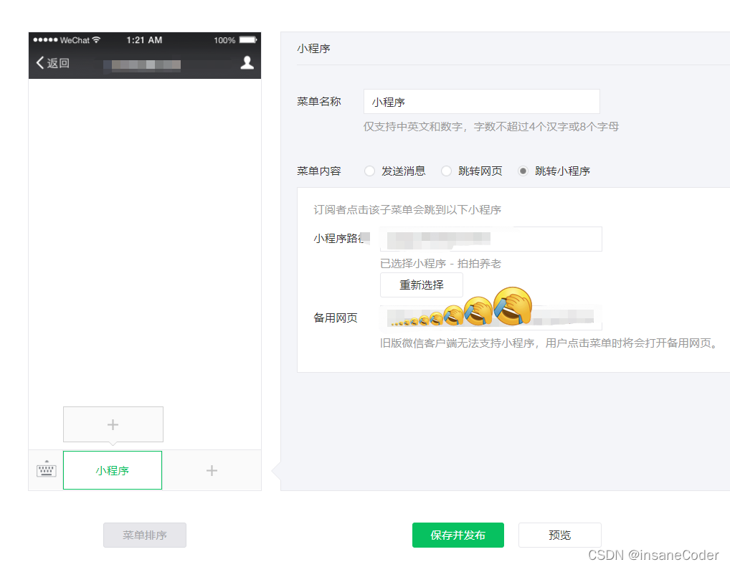The width and height of the screenshot is (730, 567).
Task: Switch to the 小程序 menu tab in preview
Action: (x=112, y=470)
